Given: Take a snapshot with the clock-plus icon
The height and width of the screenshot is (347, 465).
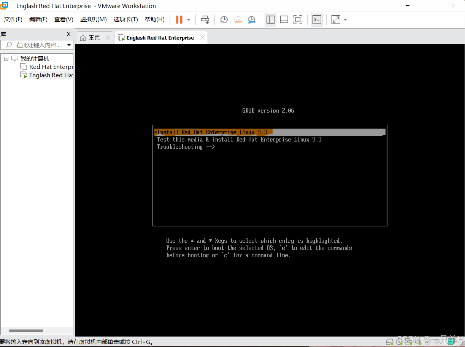Looking at the screenshot, I should tap(224, 19).
